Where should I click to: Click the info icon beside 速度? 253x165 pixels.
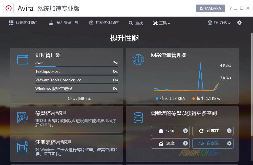185,143
